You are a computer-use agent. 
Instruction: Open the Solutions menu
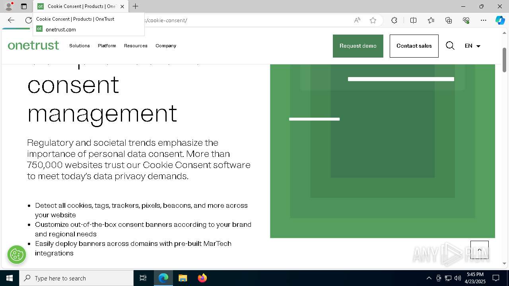click(80, 46)
